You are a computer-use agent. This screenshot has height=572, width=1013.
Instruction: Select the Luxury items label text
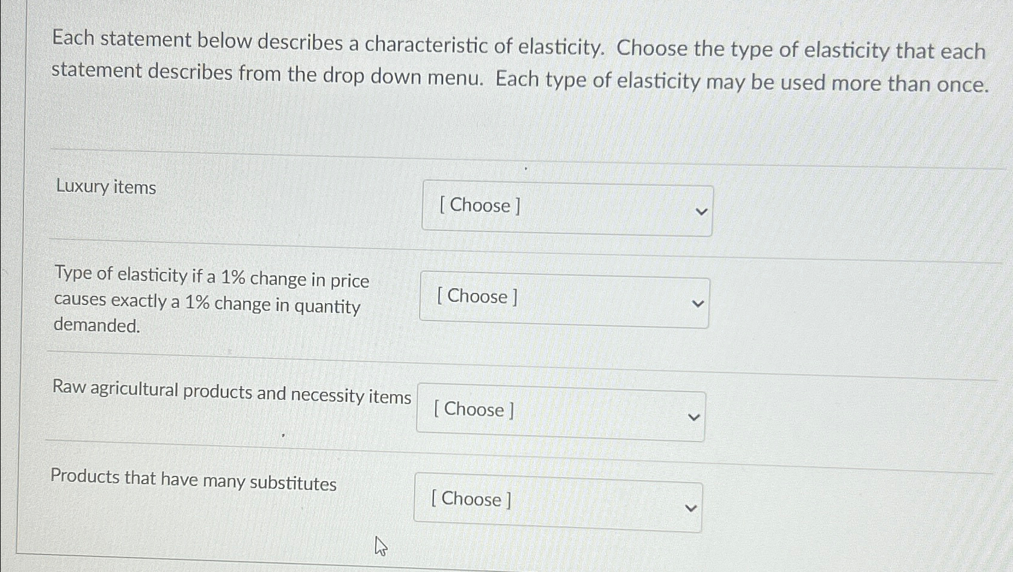[x=105, y=188]
